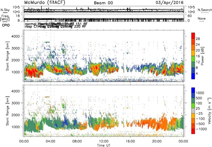Select the 20 label on Power colorbar
This screenshot has height=147, width=212.
(198, 50)
